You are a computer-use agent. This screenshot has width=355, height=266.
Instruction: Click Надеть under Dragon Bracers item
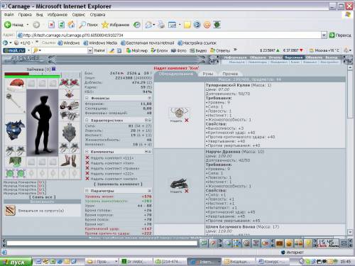click(x=176, y=192)
